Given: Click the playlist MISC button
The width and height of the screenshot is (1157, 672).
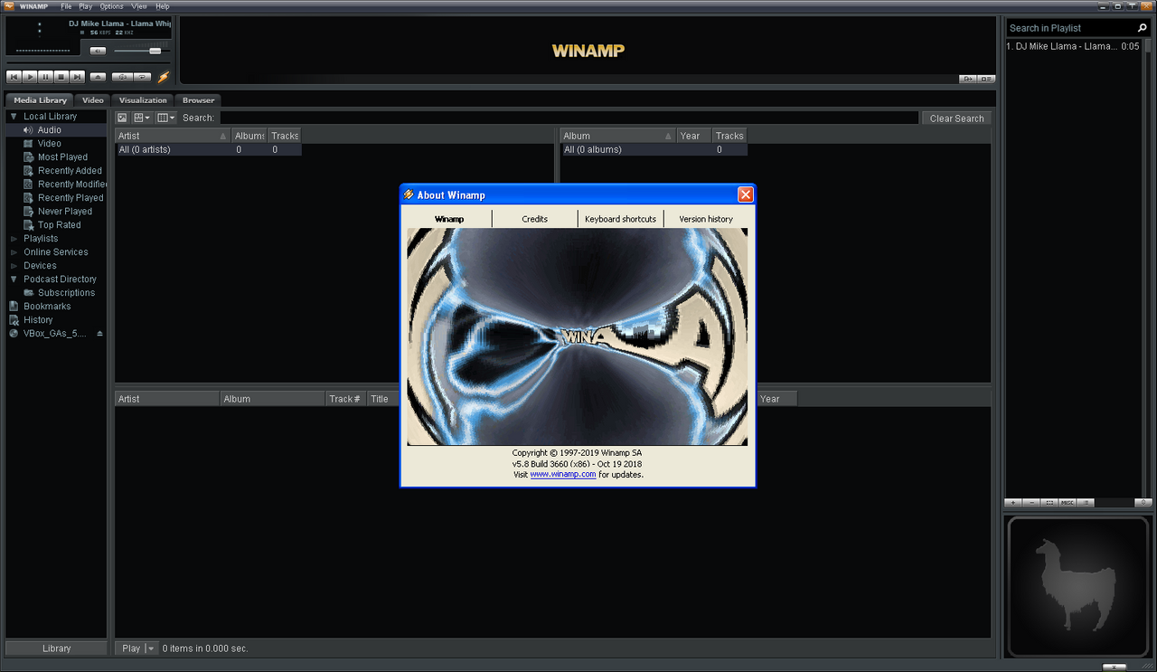Looking at the screenshot, I should [1068, 502].
